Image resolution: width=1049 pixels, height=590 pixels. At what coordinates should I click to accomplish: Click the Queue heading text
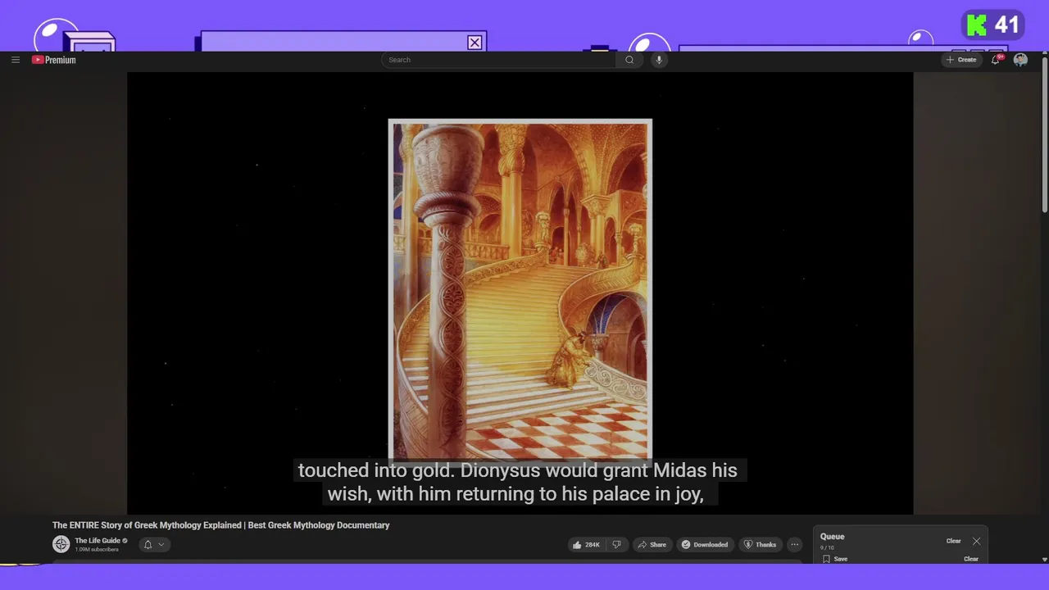(832, 537)
